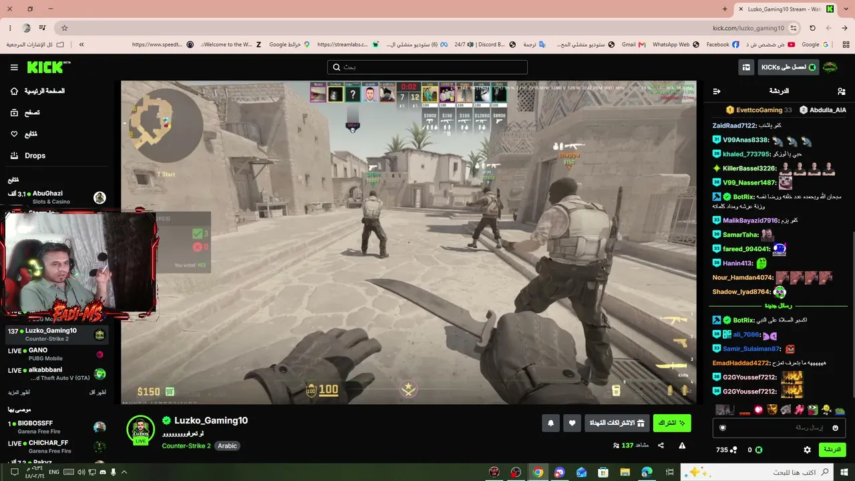The image size is (855, 481).
Task: Open the Browse sidebar item
Action: click(x=24, y=113)
